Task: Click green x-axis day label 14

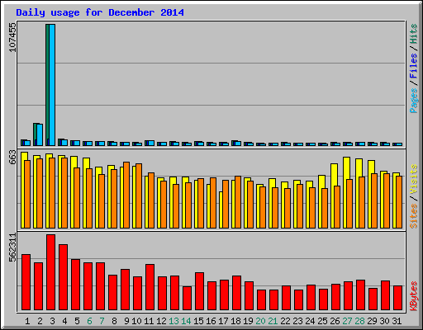Action: pyautogui.click(x=186, y=321)
